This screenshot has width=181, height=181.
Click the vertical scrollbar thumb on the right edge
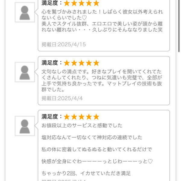tap(179, 25)
